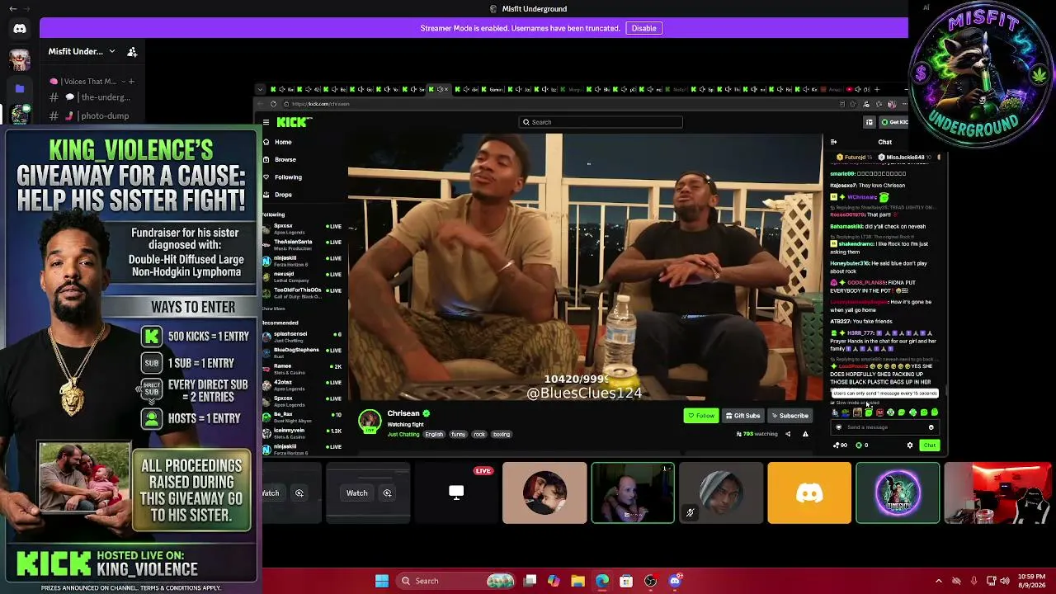Open the members list icon beside Misfit Underground

132,51
